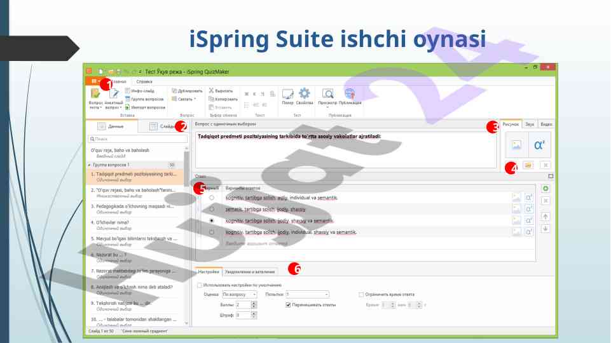Select question 9 "Tekshirish natijasi bu"

click(x=135, y=306)
